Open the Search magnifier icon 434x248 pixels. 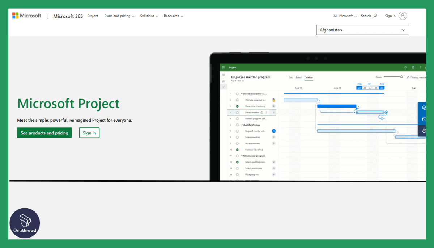(375, 16)
